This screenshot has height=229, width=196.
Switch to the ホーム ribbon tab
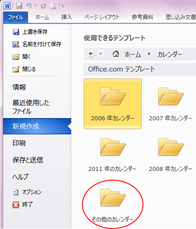[x=42, y=17]
